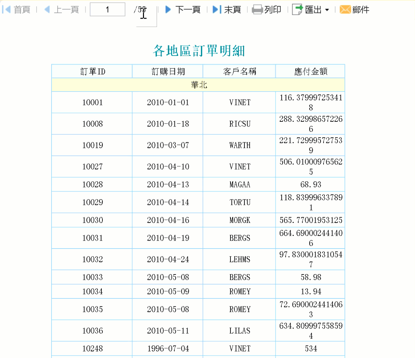Viewport: 415px width, 358px height.
Task: Click order ID 10008 cell
Action: tap(92, 124)
